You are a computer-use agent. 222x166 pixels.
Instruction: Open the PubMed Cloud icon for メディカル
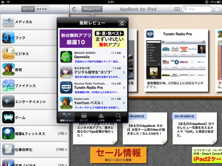coord(8,22)
